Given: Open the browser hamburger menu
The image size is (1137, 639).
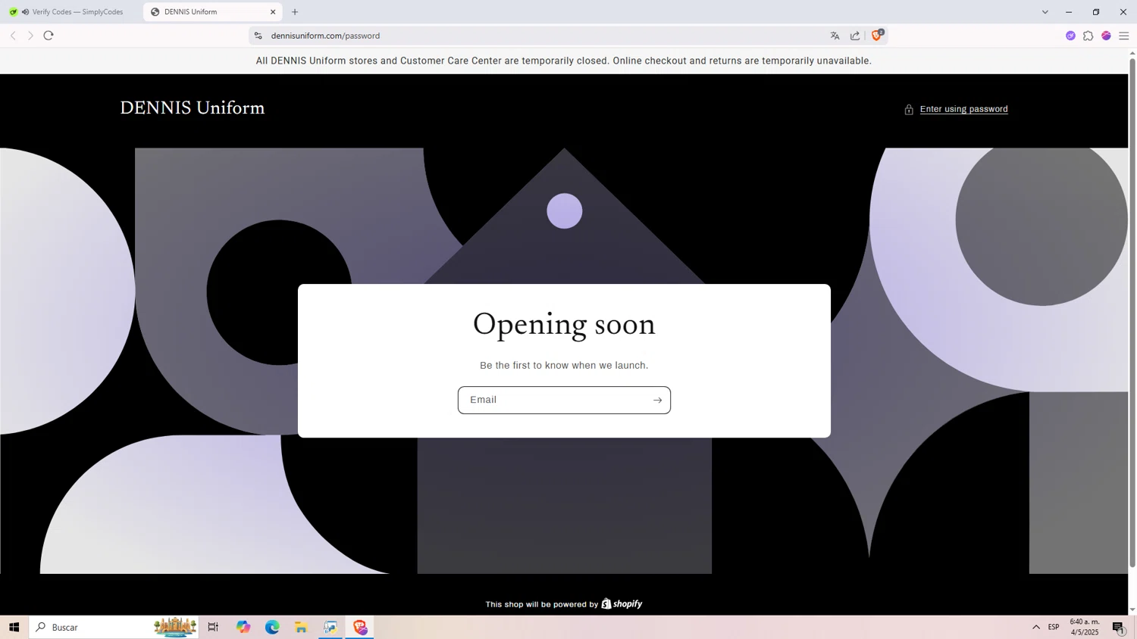Looking at the screenshot, I should 1124,36.
